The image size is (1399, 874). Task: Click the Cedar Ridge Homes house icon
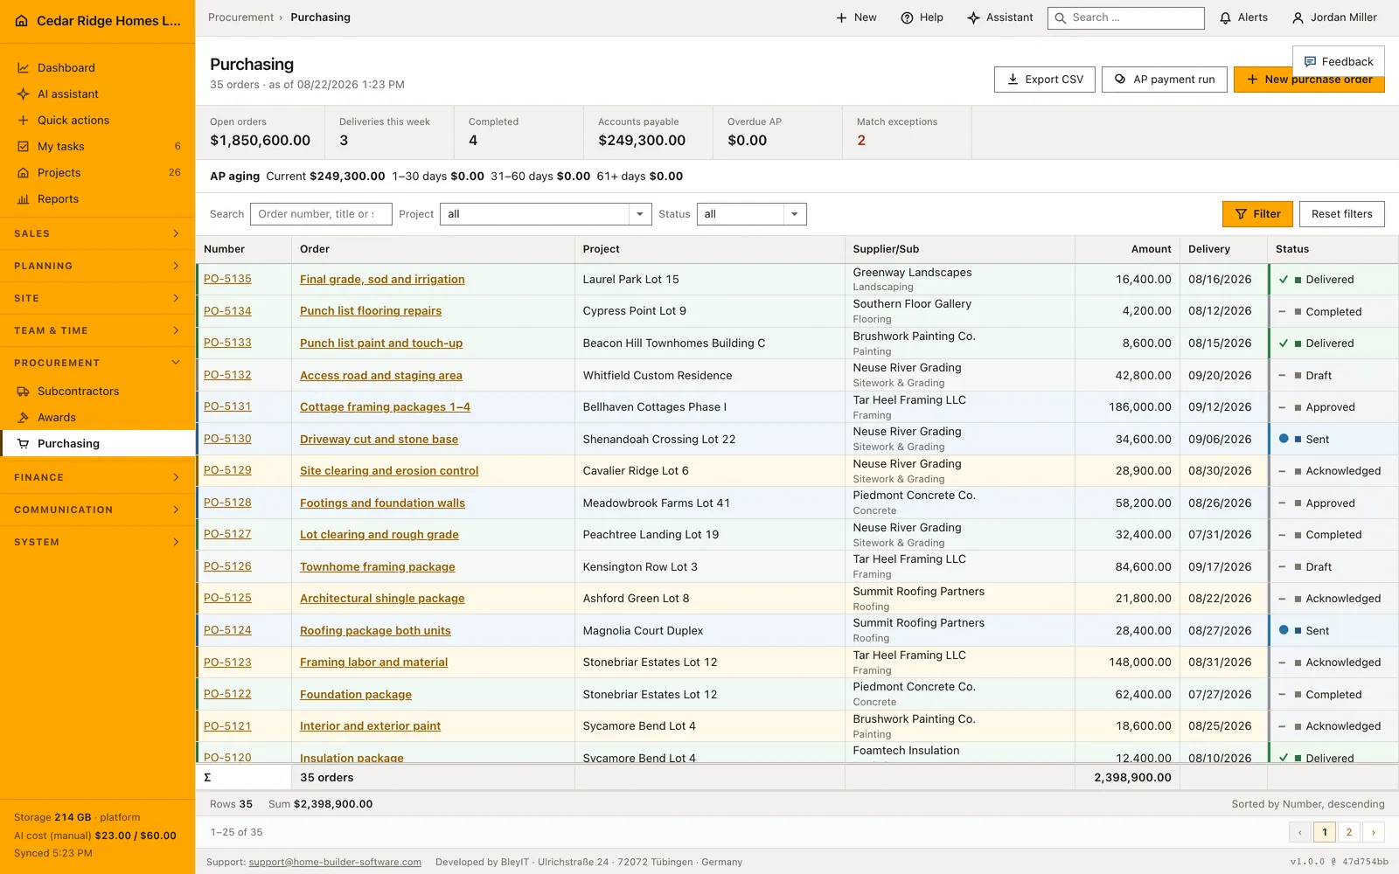pos(22,21)
